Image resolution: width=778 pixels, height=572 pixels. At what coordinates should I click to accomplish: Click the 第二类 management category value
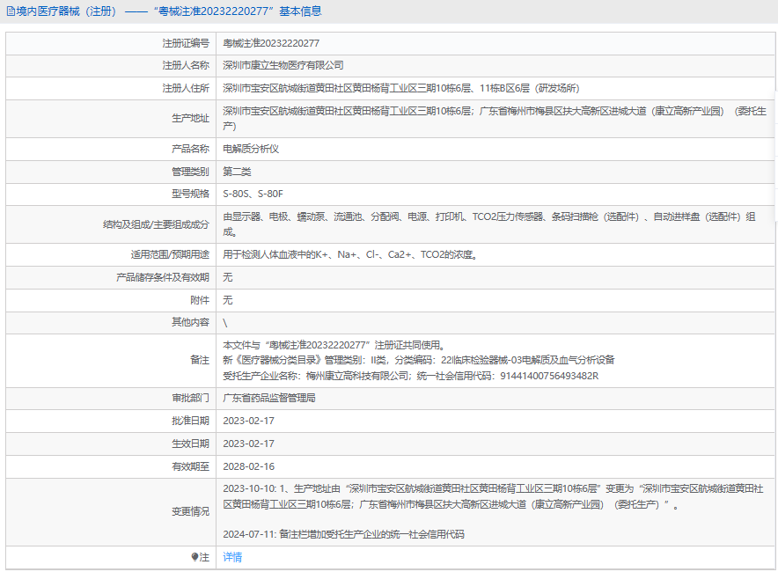(237, 171)
